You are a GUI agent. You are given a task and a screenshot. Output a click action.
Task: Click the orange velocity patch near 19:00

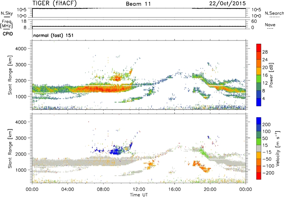click(x=201, y=166)
